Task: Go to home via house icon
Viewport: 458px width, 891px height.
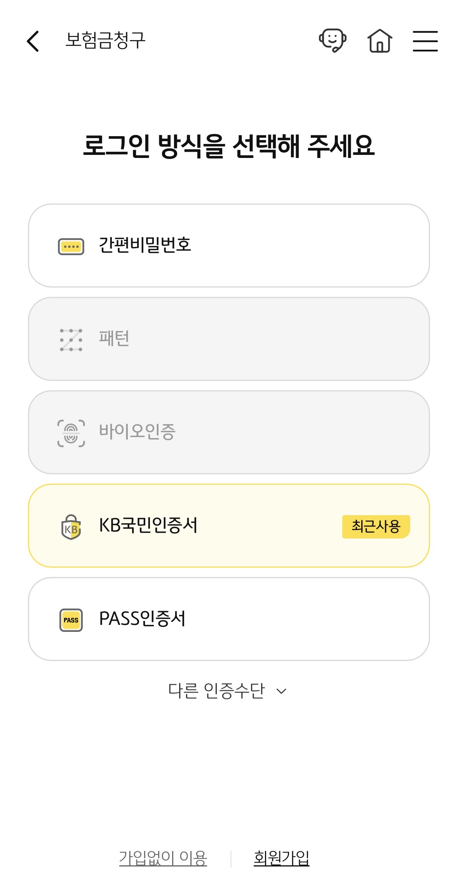Action: 380,41
